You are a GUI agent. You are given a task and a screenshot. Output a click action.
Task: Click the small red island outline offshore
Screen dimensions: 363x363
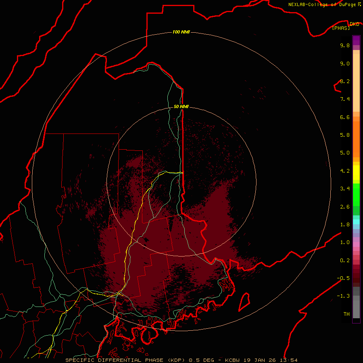click(244, 302)
